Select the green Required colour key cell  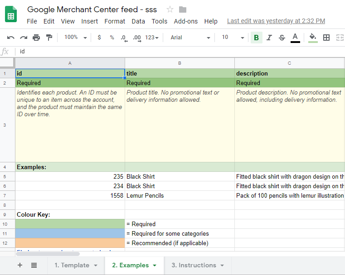[70, 224]
